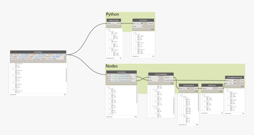Select the source Code Block header with nested lists
Viewport: 254px width, 135px height.
(x=38, y=52)
